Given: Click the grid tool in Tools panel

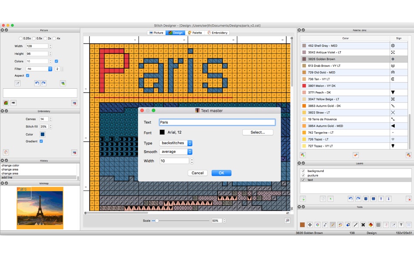Looking at the screenshot, I should point(378,225).
